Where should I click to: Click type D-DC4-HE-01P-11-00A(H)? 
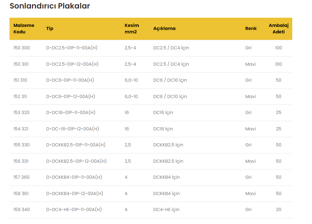(74, 210)
